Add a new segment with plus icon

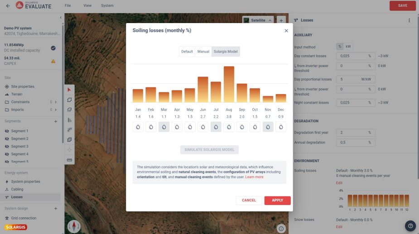click(x=56, y=121)
